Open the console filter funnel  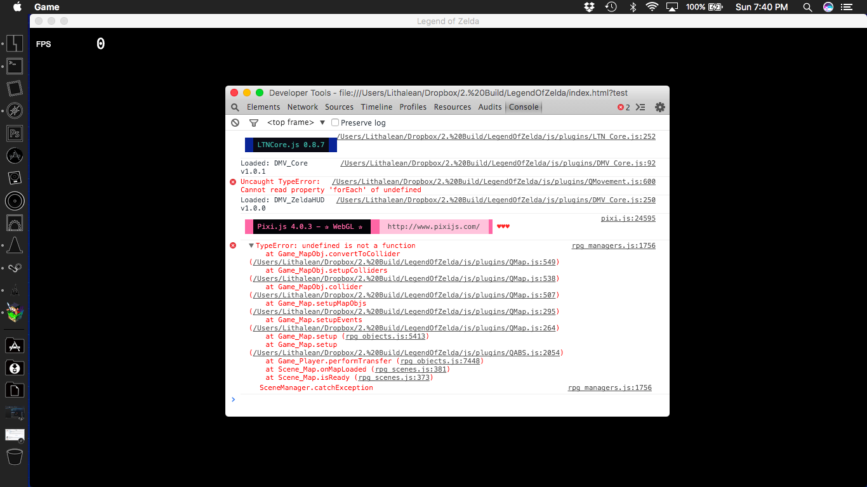tap(253, 122)
